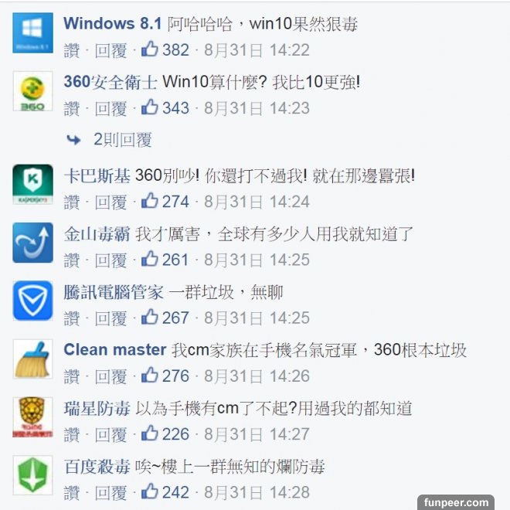Screen dimensions: 510x510
Task: Open the Clean master broom avatar
Action: [x=32, y=359]
